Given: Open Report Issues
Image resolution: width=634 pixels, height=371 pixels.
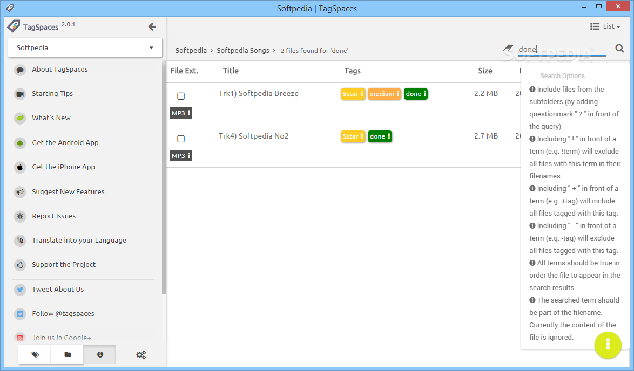Looking at the screenshot, I should 54,216.
